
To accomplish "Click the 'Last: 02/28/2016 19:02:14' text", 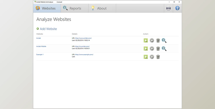I will [x=81, y=40].
